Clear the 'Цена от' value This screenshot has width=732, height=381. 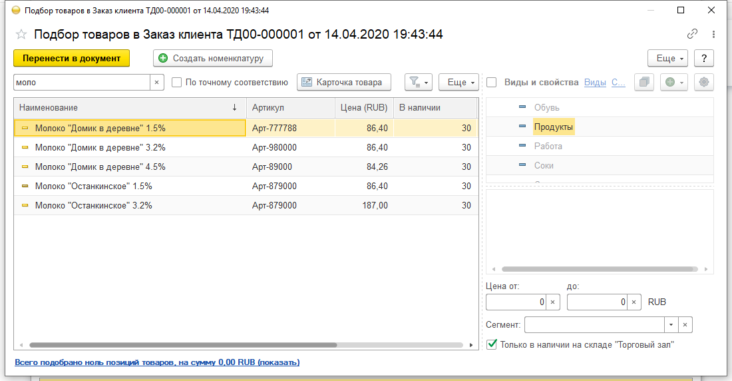[x=553, y=302]
